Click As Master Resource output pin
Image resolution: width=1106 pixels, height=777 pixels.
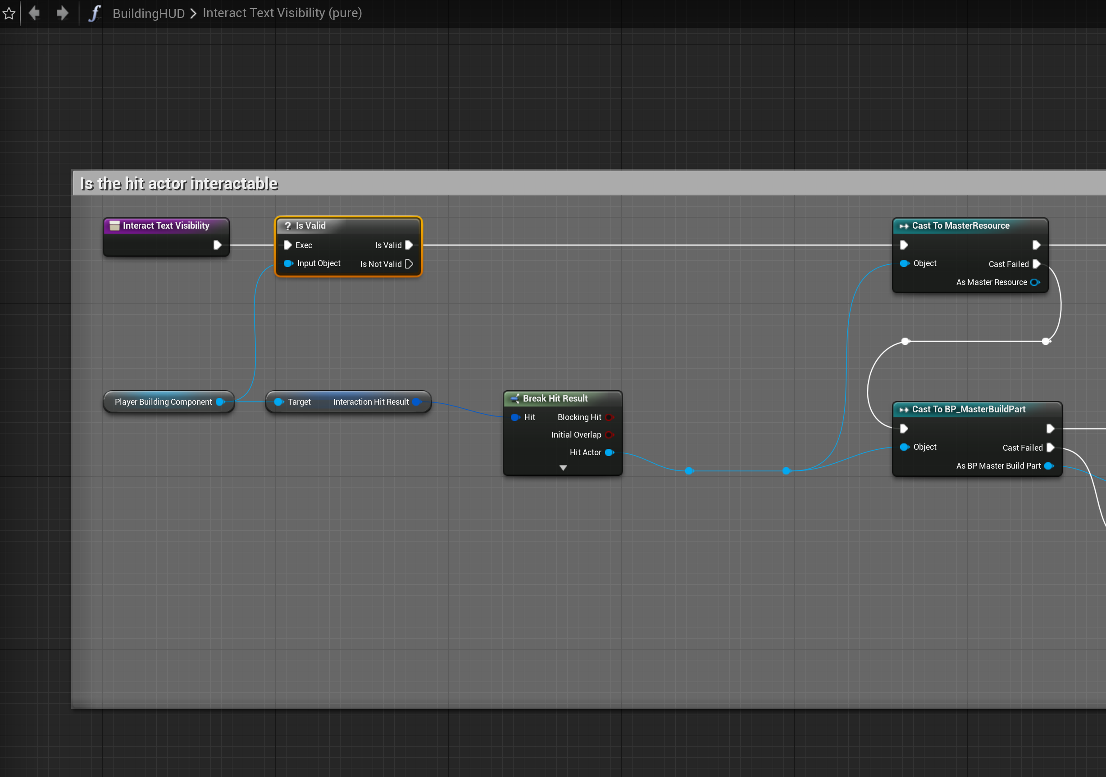(x=1034, y=282)
